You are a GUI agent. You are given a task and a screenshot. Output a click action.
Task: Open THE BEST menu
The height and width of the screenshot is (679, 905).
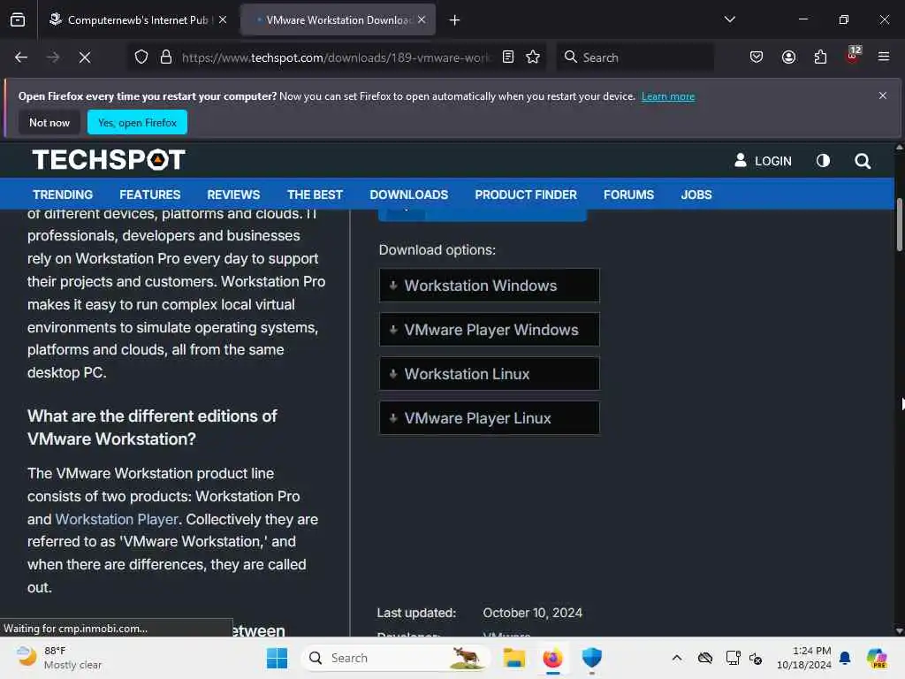pos(316,195)
